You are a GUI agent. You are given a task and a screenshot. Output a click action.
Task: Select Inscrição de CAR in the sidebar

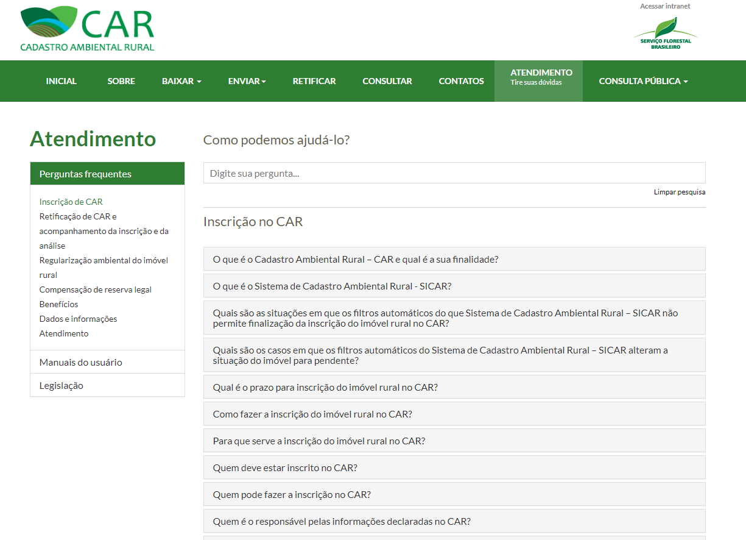coord(71,201)
